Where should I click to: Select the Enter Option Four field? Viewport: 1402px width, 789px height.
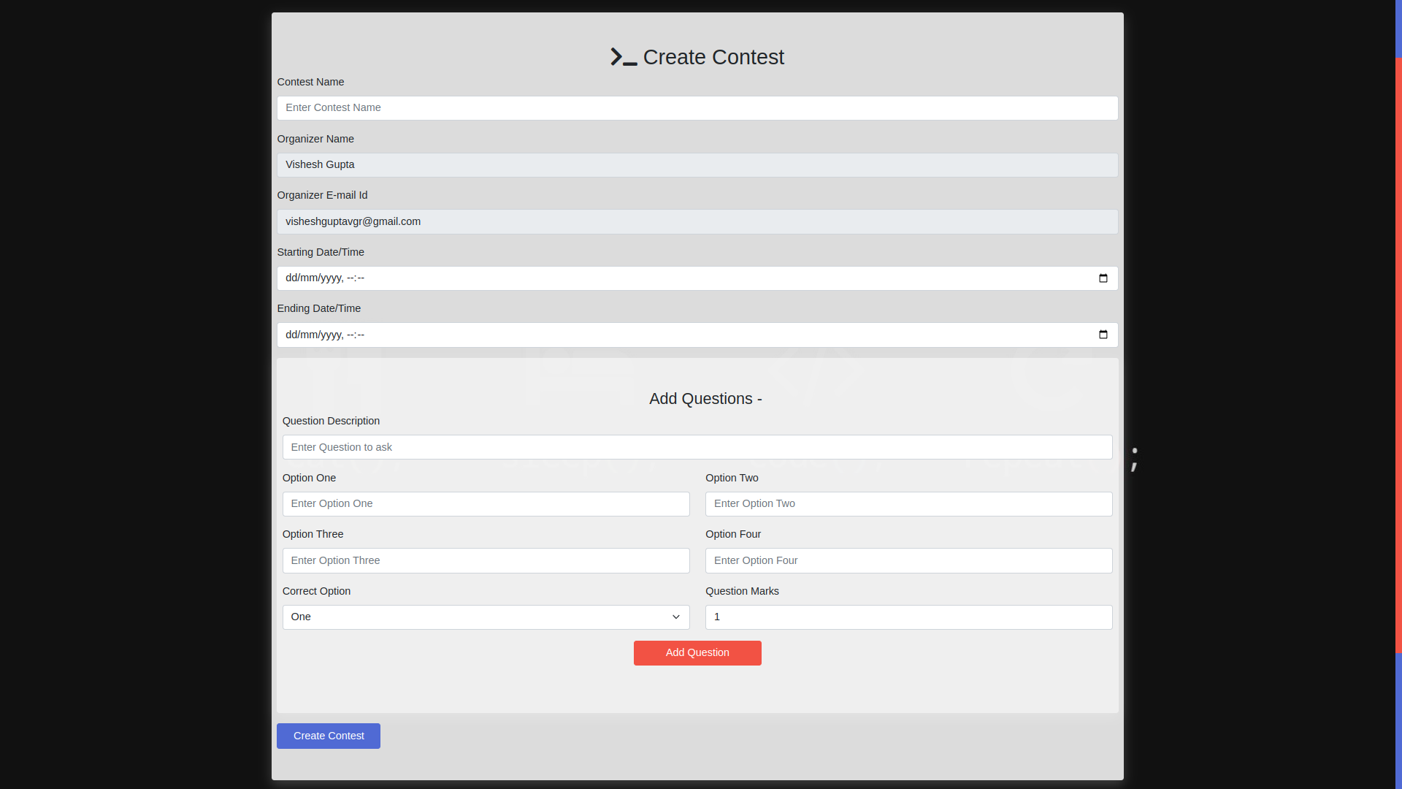[x=908, y=561]
